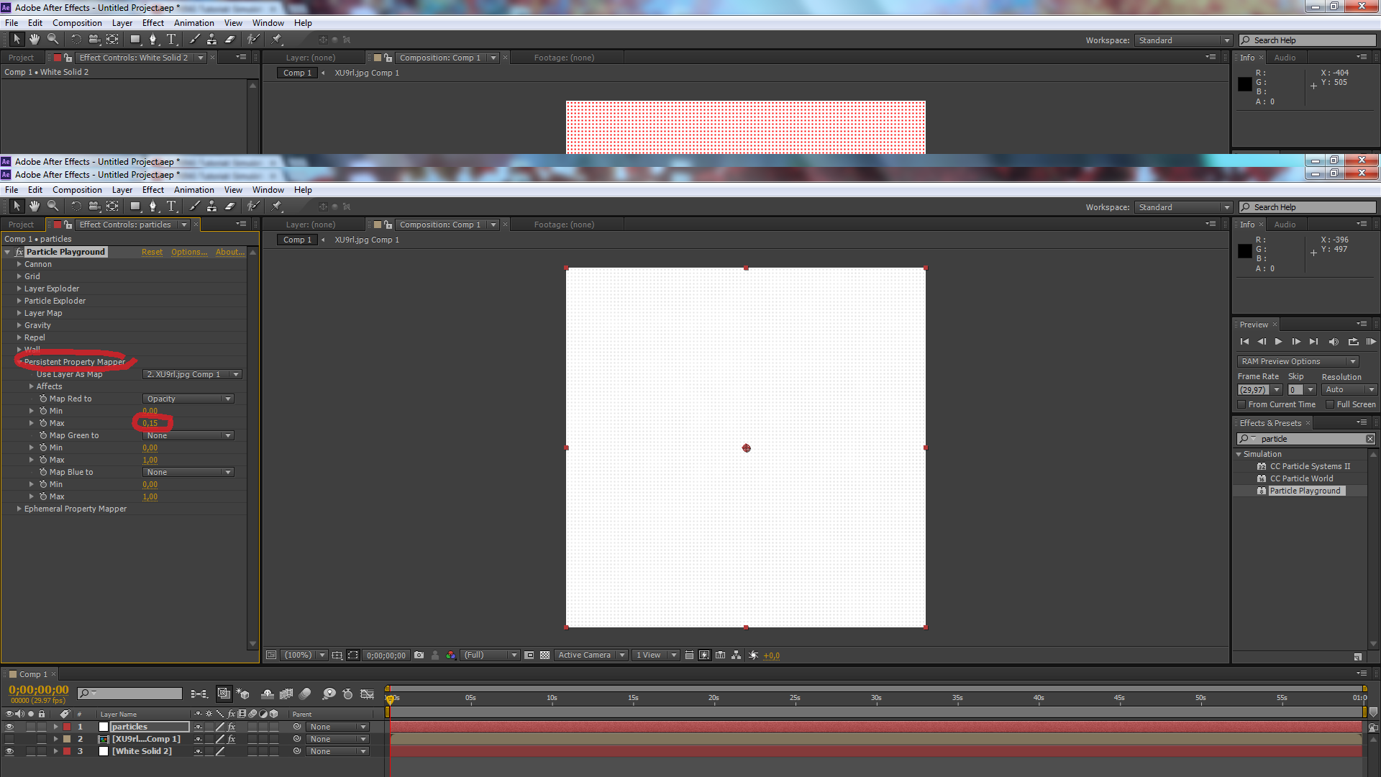Image resolution: width=1381 pixels, height=777 pixels.
Task: Select the Eraser tool in front window
Action: pos(230,206)
